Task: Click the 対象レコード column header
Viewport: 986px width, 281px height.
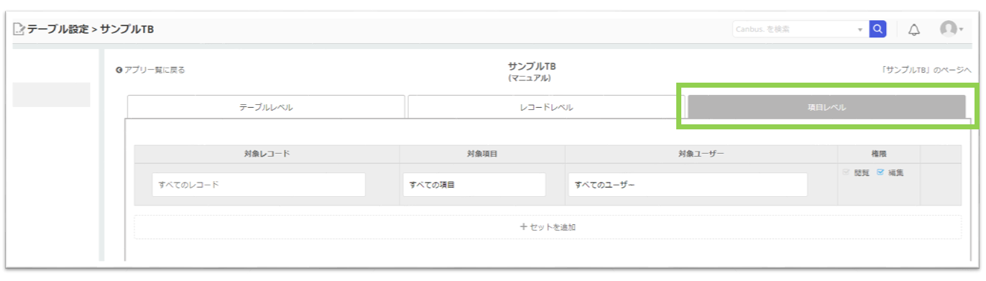Action: click(267, 154)
